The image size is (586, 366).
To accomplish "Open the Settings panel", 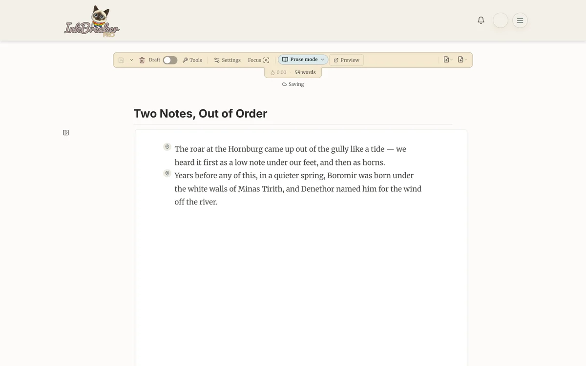I will (228, 60).
